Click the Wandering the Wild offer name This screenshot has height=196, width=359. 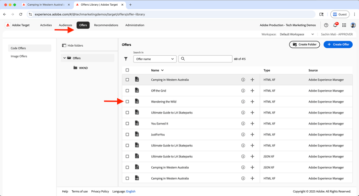coord(164,102)
